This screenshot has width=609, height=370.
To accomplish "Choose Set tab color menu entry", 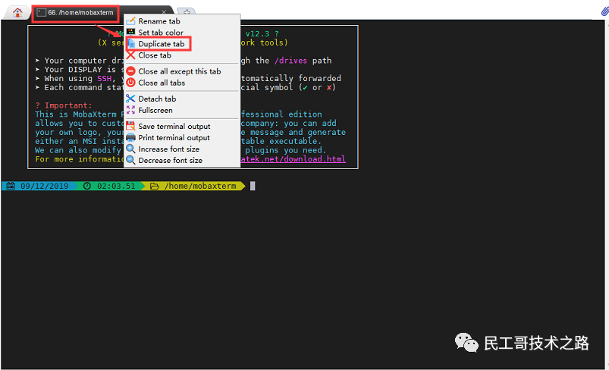I will [x=182, y=33].
